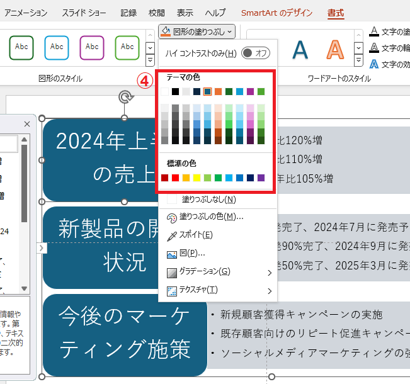Apply the bright green outlined Abc shape style
The height and width of the screenshot is (384, 410).
[x=127, y=48]
